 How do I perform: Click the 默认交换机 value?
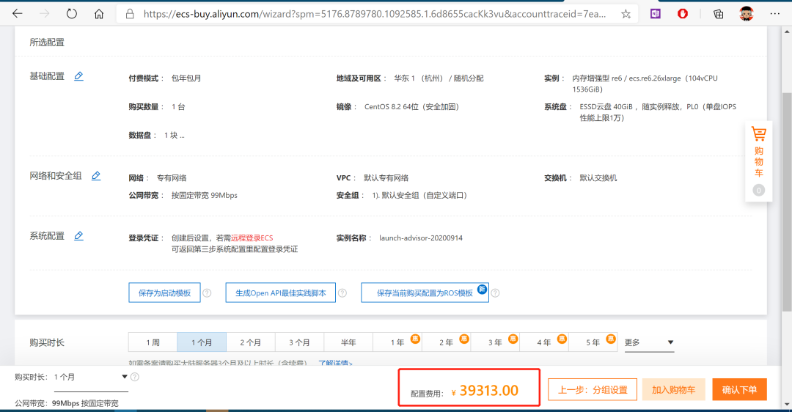(x=598, y=177)
